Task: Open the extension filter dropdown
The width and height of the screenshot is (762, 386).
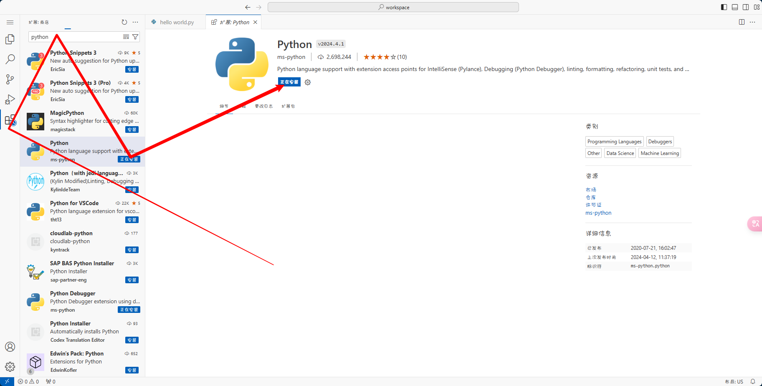Action: coord(135,37)
